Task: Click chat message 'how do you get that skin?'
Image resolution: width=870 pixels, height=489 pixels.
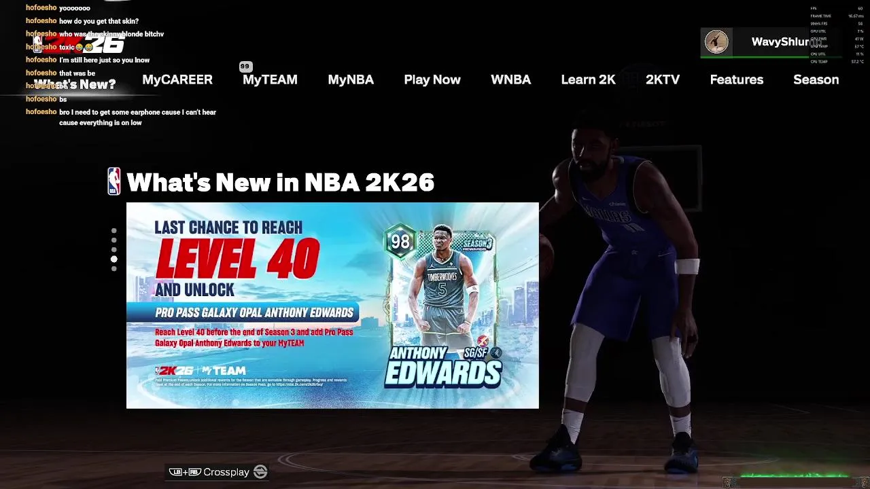Action: (99, 21)
